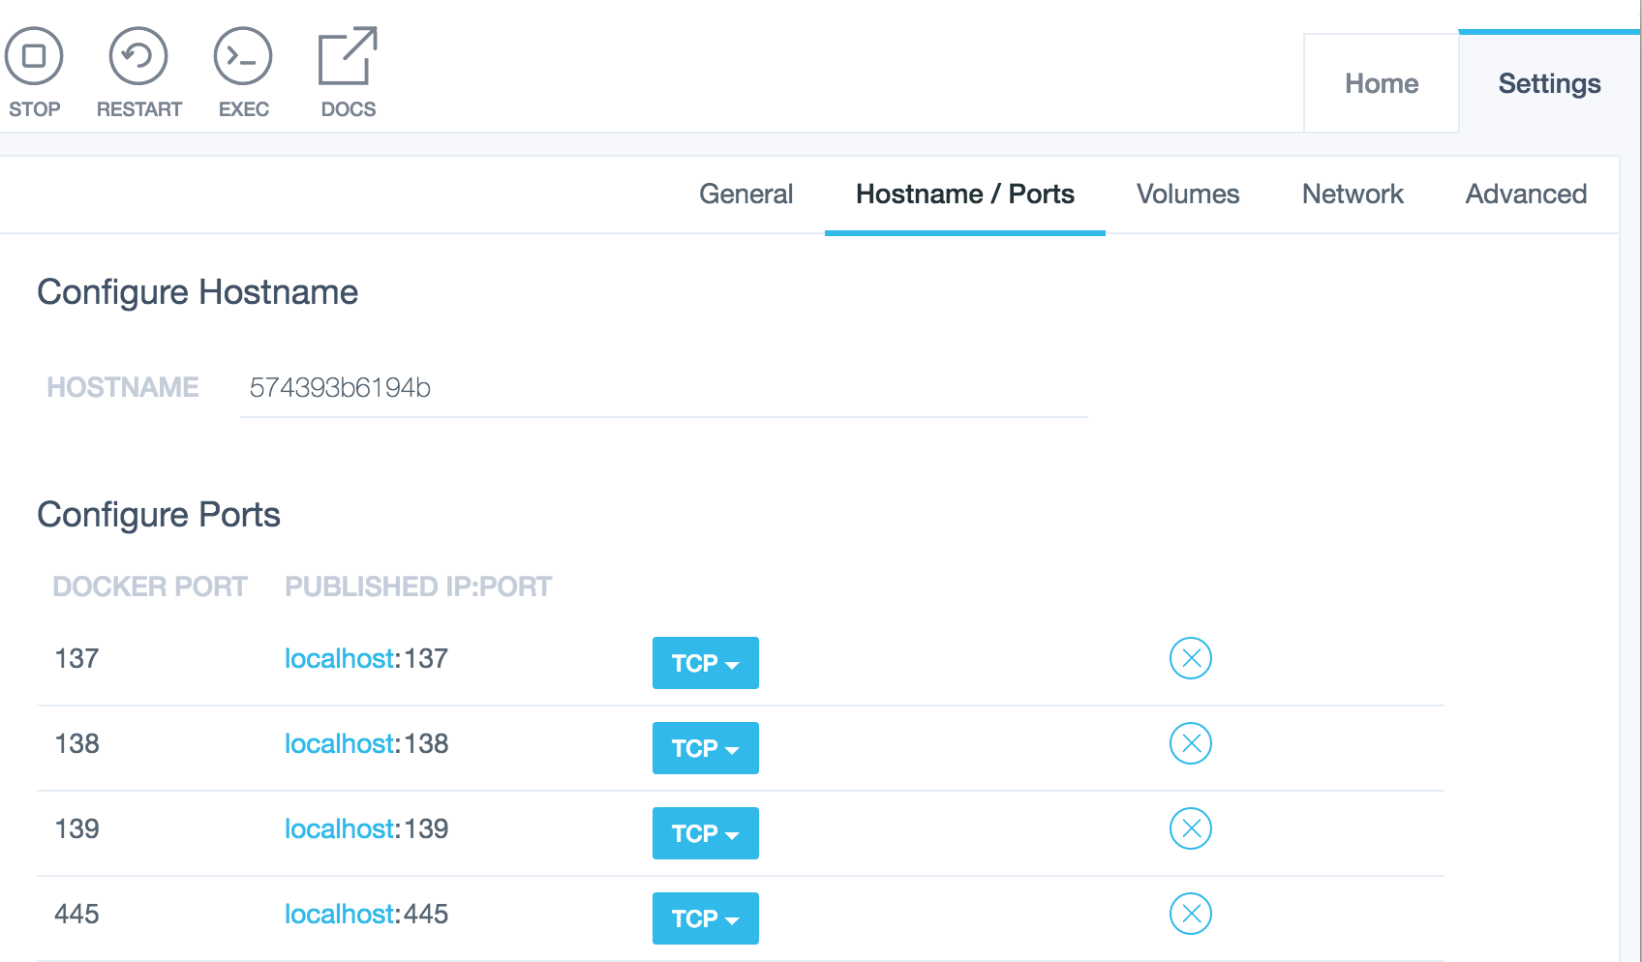Click the Configure Hostname heading
The image size is (1642, 962).
tap(198, 292)
